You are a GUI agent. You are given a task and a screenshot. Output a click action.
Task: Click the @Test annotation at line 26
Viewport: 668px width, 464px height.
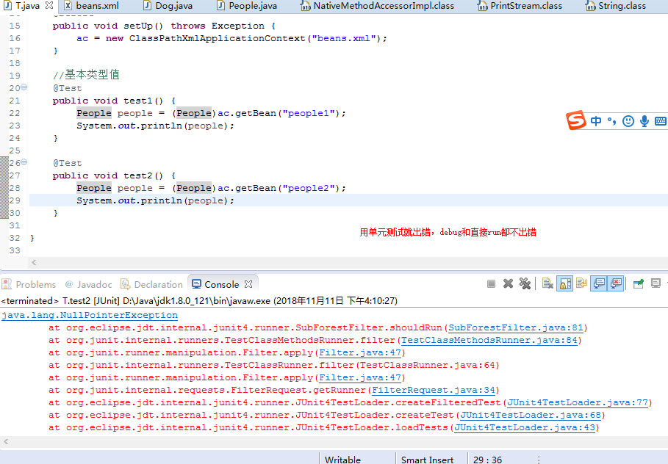coord(68,163)
